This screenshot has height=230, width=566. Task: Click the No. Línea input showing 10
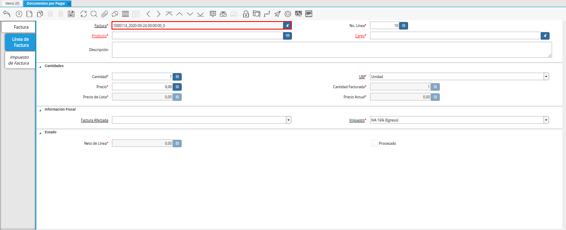coord(385,26)
